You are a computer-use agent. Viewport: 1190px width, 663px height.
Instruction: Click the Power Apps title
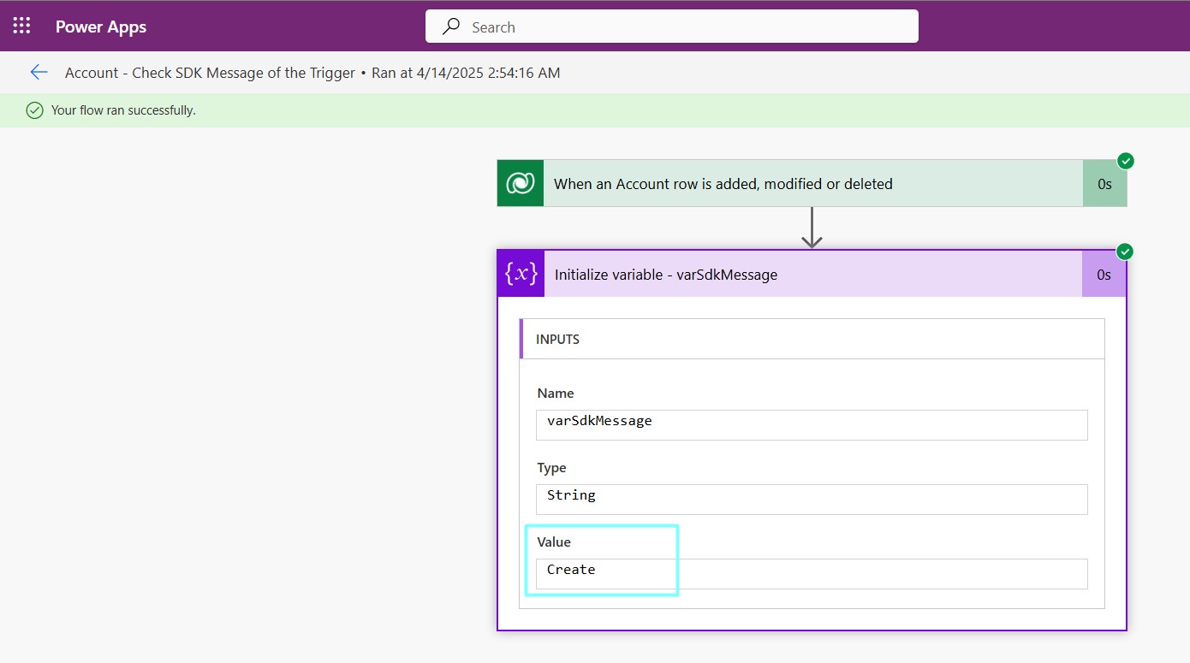101,27
